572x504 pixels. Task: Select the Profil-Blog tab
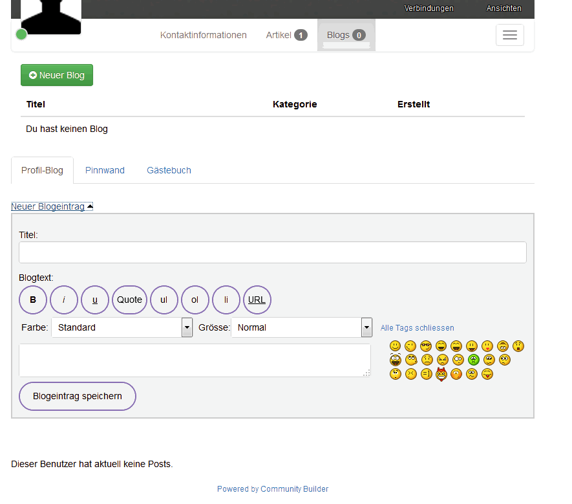[42, 170]
